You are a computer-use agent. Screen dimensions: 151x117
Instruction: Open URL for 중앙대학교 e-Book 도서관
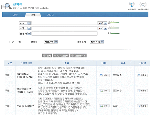click(x=104, y=75)
